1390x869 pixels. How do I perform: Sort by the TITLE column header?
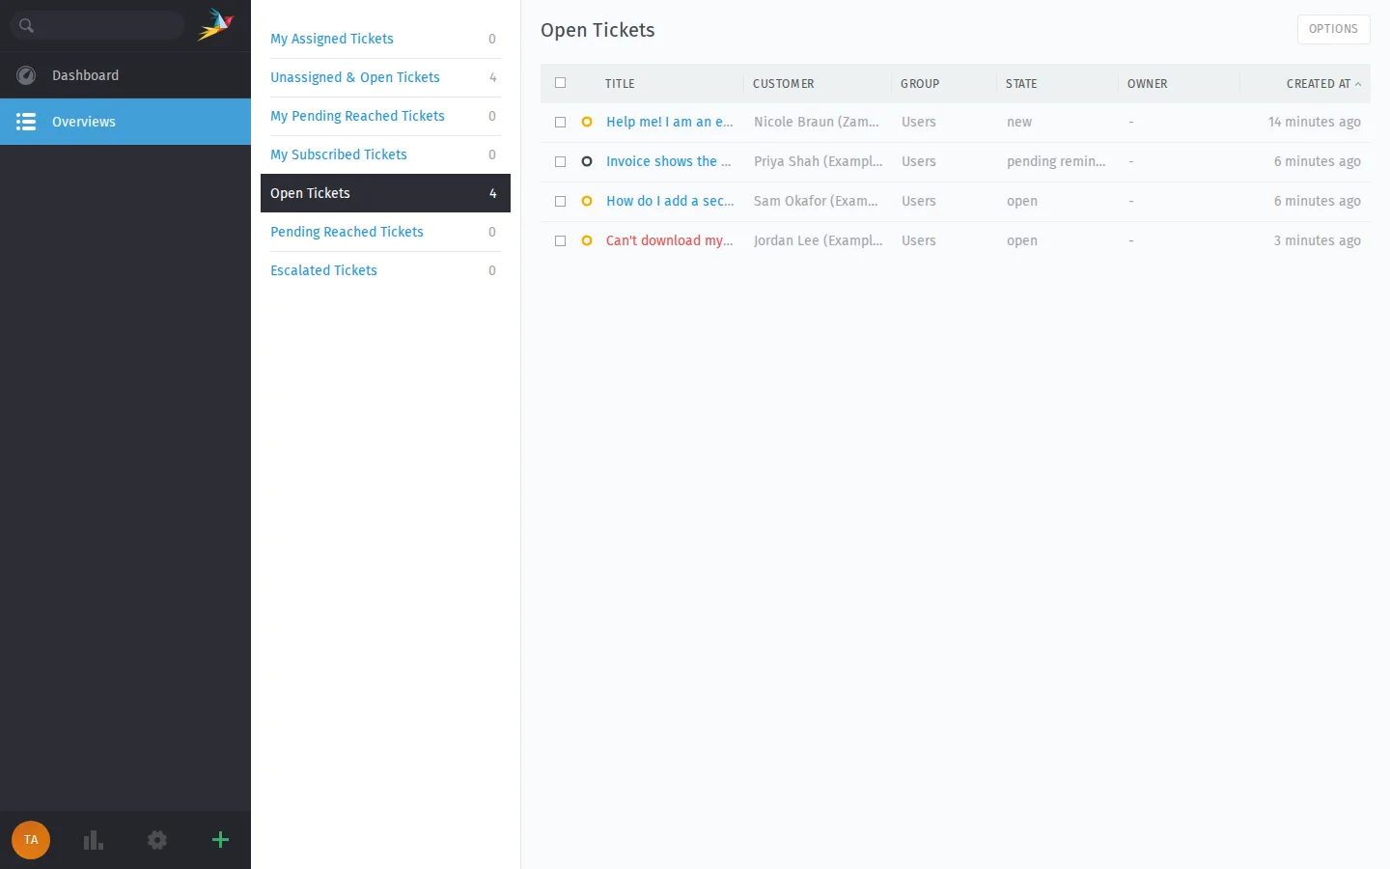(x=620, y=84)
